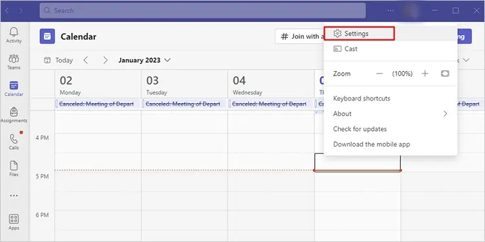The width and height of the screenshot is (485, 242).
Task: Select Tuesday 03 day header
Action: click(184, 85)
